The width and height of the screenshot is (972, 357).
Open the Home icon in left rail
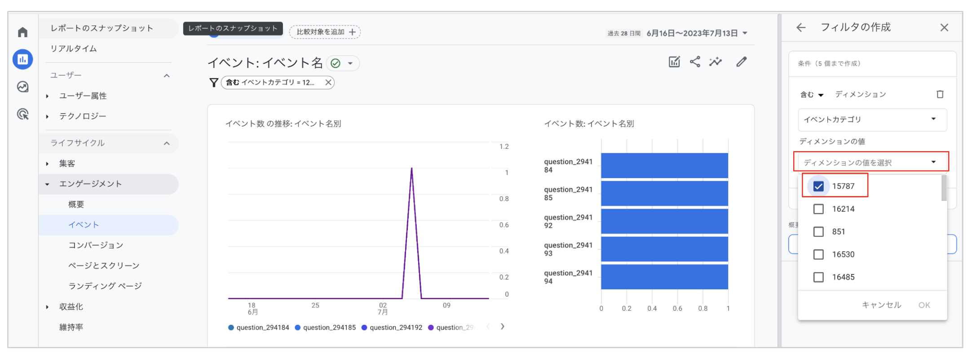22,32
